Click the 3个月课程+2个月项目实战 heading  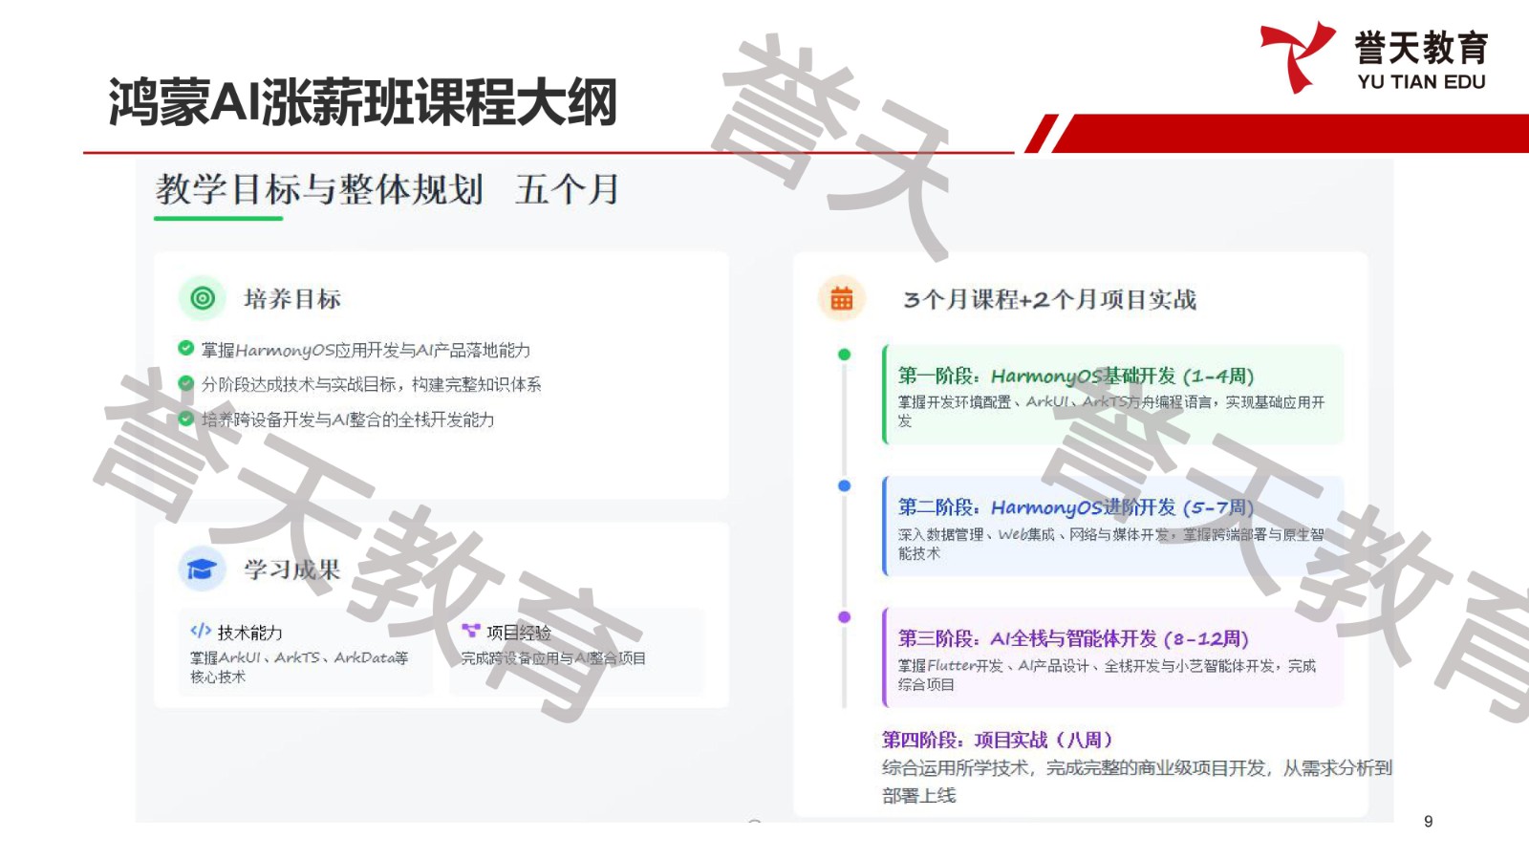(x=1049, y=300)
